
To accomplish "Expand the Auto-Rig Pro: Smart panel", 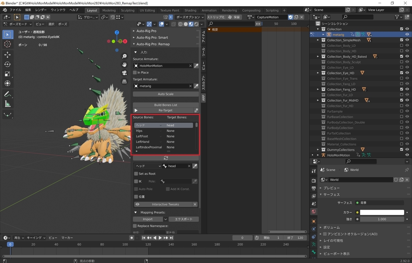I will [134, 37].
